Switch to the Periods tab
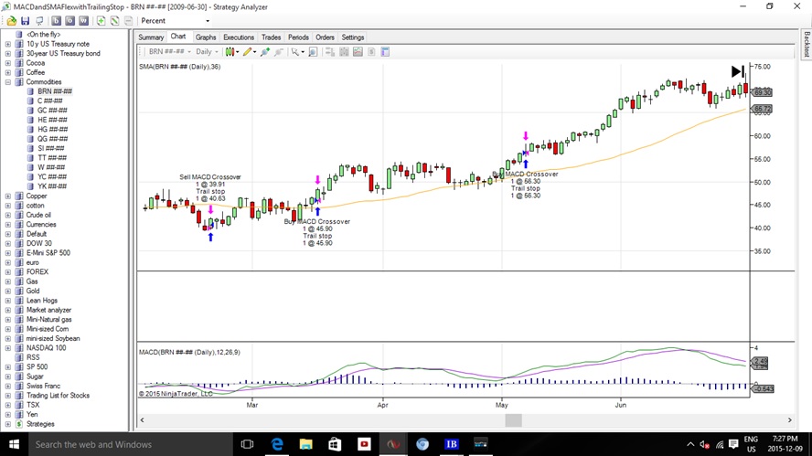 click(x=298, y=37)
